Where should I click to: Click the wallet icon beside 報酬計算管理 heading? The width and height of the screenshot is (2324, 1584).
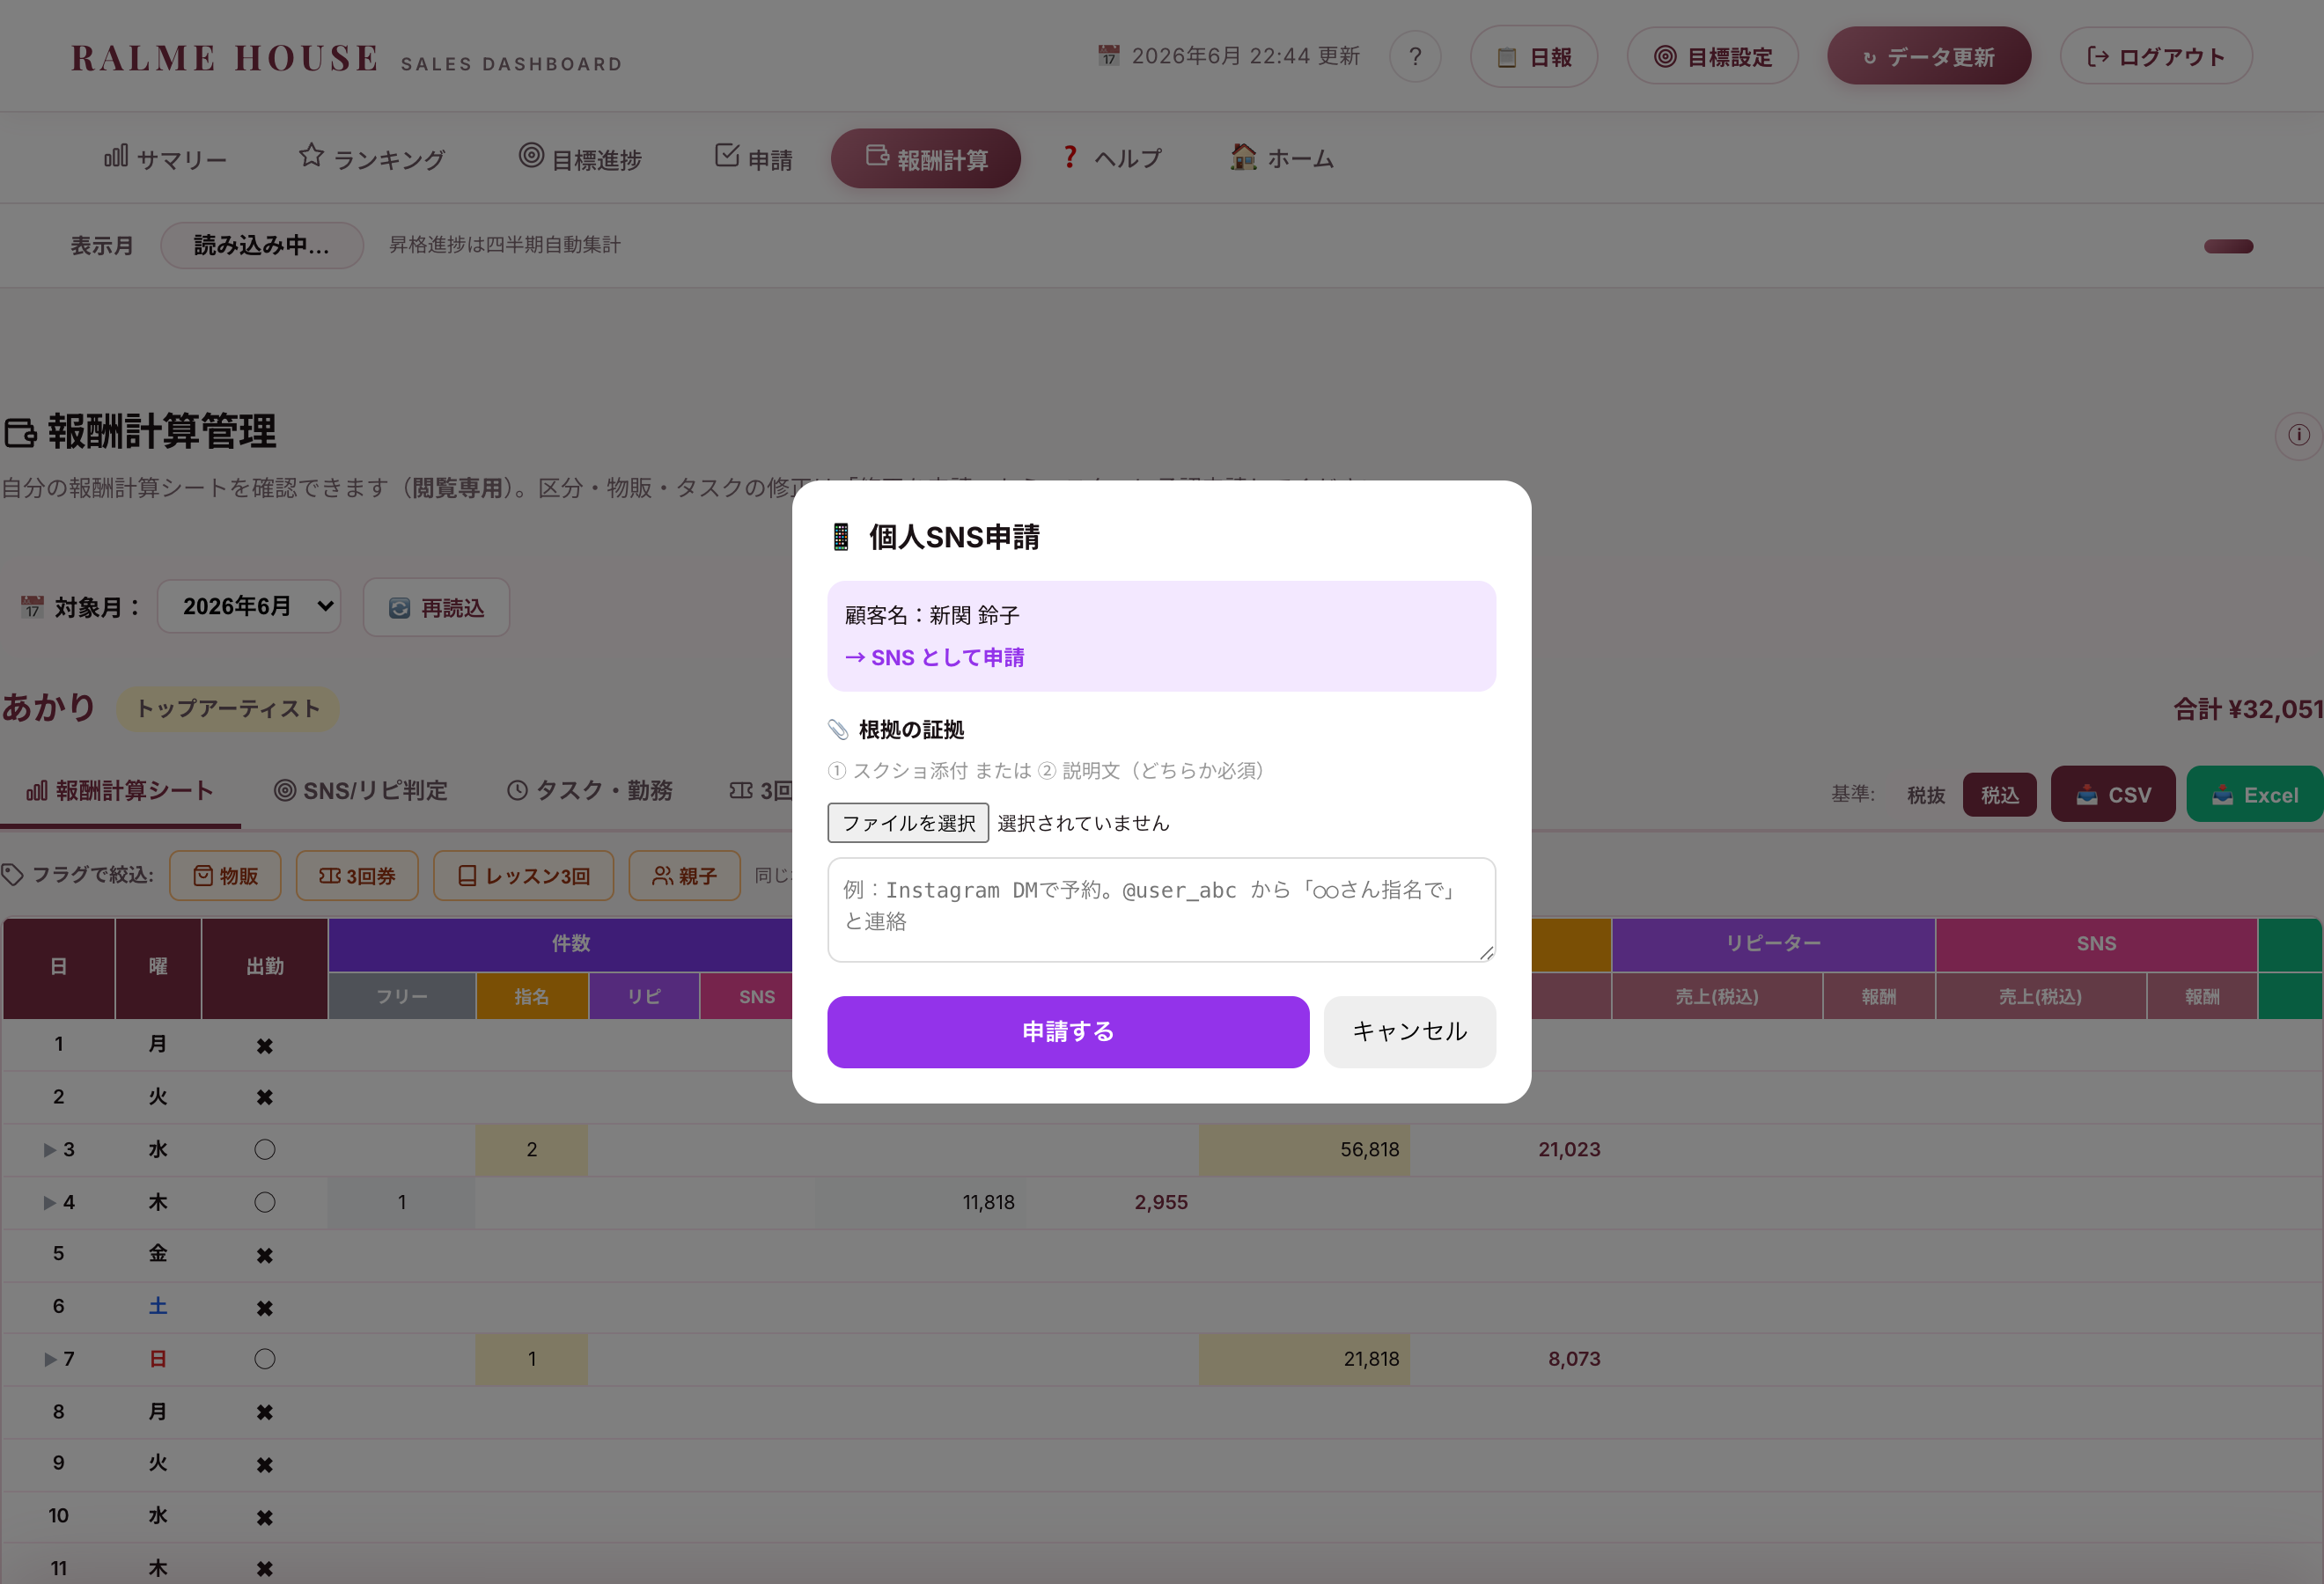coord(20,433)
